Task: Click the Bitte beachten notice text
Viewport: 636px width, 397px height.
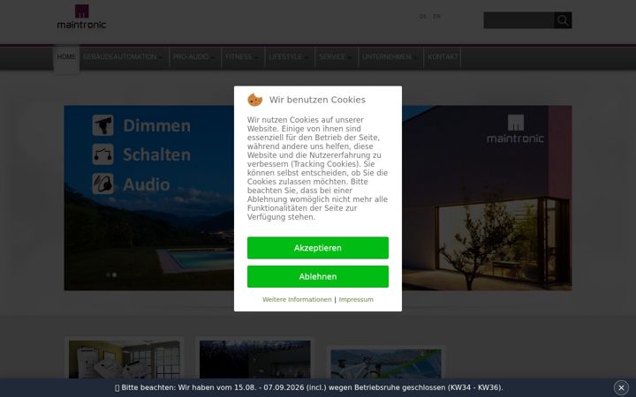Action: coord(312,387)
